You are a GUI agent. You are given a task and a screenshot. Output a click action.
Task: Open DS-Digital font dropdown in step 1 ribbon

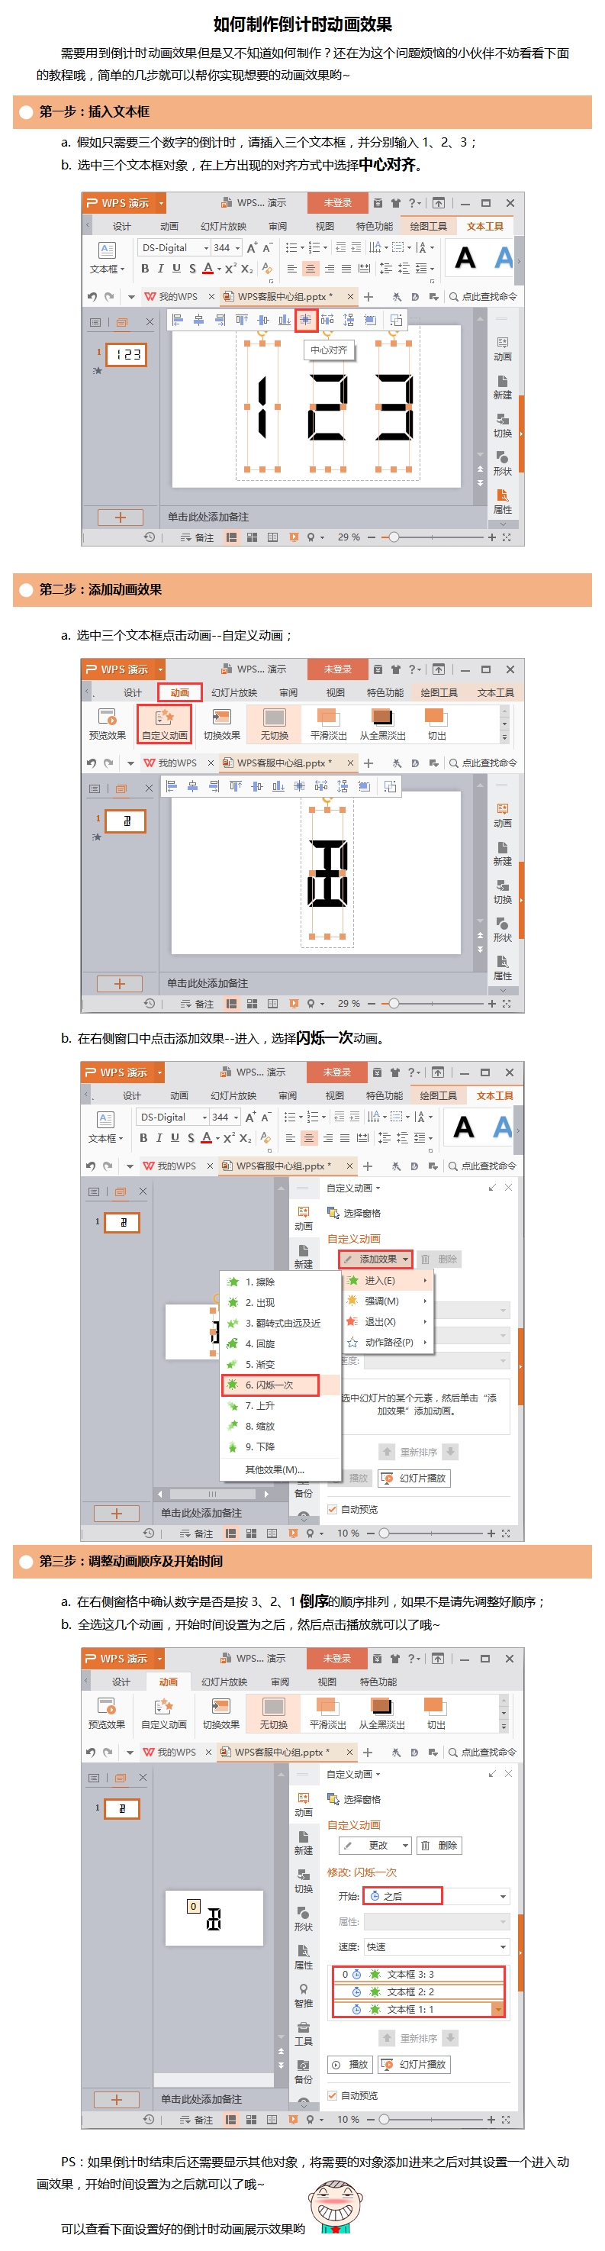(205, 248)
